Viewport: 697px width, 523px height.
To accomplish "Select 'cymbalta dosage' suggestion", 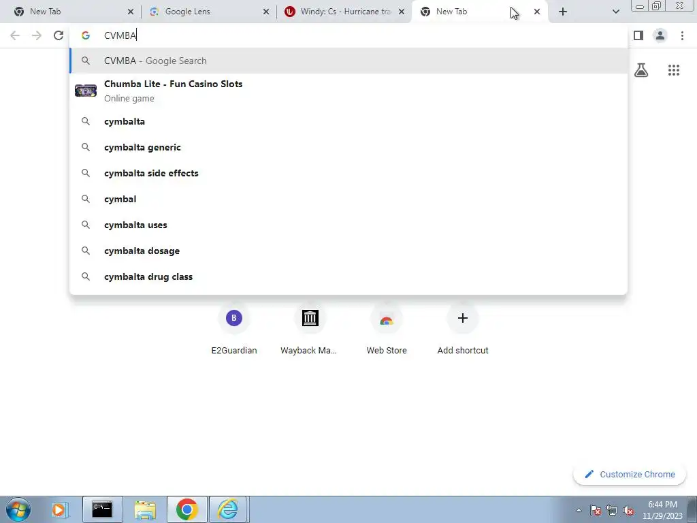I will [x=348, y=251].
